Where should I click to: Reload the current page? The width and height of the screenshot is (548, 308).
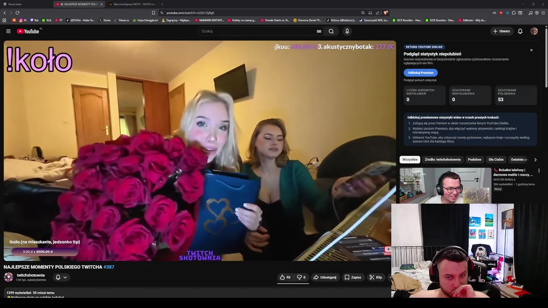(x=18, y=13)
